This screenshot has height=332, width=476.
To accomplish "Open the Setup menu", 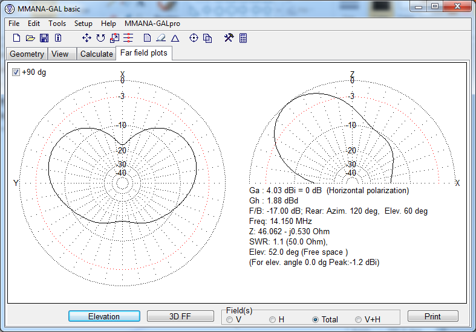I will [x=83, y=24].
